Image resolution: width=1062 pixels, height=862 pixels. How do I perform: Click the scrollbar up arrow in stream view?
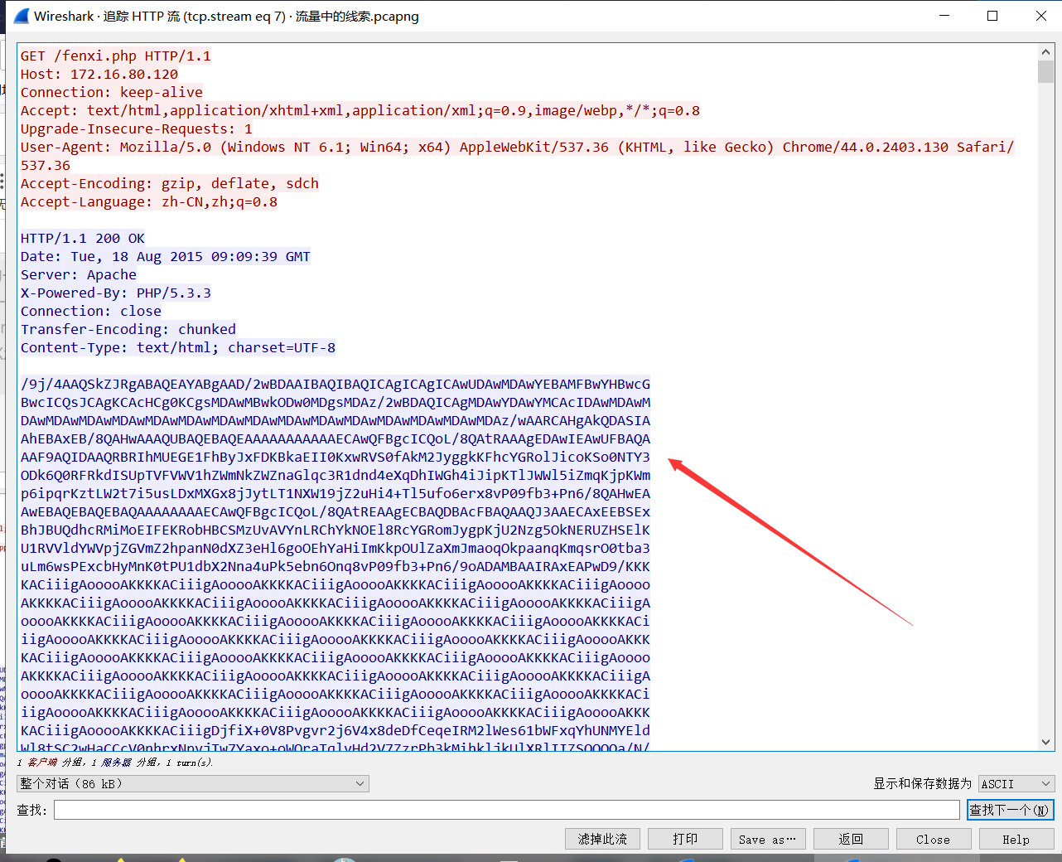click(x=1046, y=51)
